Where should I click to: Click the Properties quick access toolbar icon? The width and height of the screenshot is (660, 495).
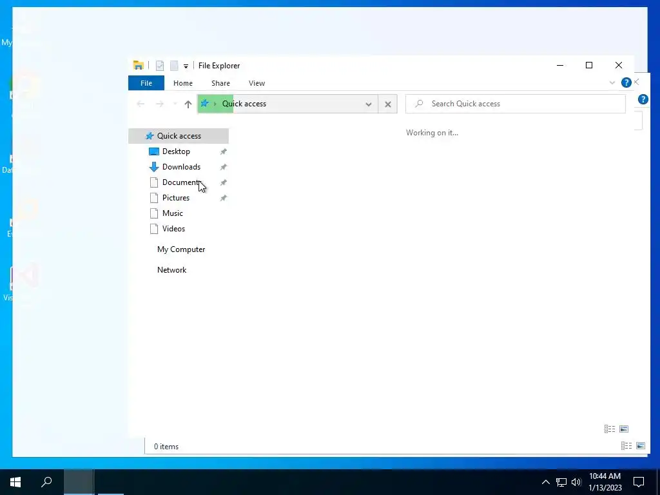click(160, 65)
